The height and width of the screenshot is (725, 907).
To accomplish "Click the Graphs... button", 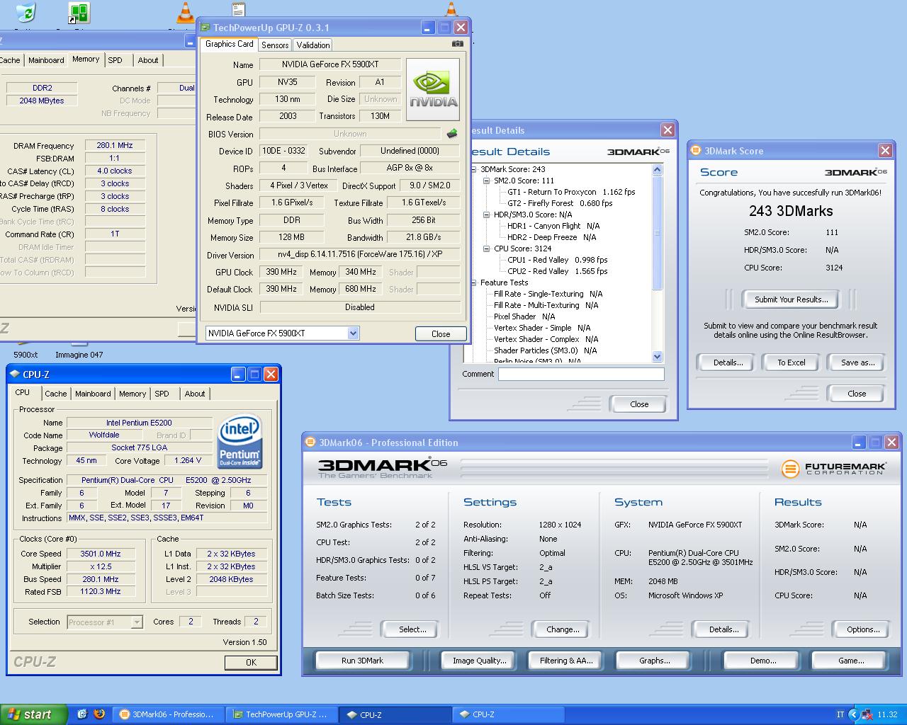I will click(654, 661).
